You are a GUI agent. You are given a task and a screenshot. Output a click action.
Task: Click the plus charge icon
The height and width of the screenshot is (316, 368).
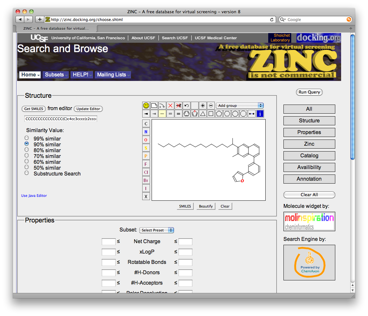(x=203, y=106)
